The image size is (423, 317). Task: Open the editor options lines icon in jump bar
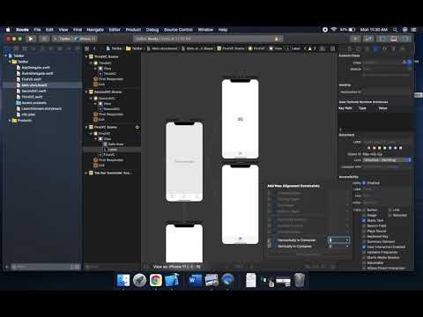[x=323, y=48]
